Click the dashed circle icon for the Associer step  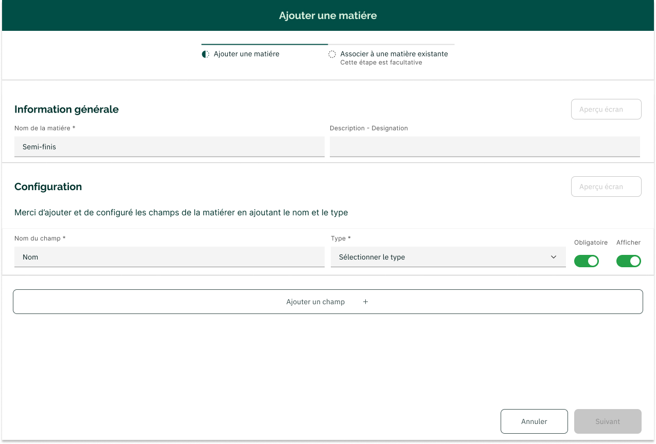(x=332, y=54)
